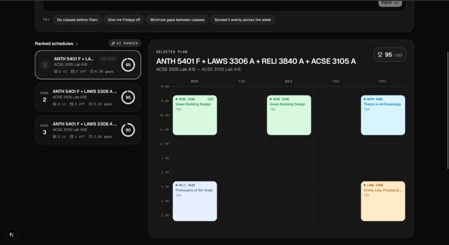Click the page vertical scrollbar
The image size is (449, 245).
pyautogui.click(x=447, y=110)
